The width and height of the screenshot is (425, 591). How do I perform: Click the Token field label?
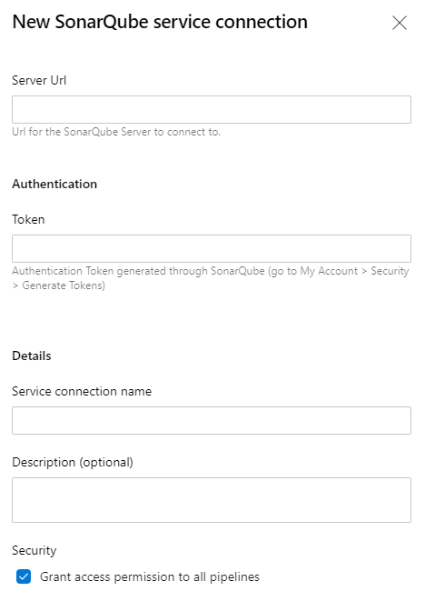click(28, 219)
